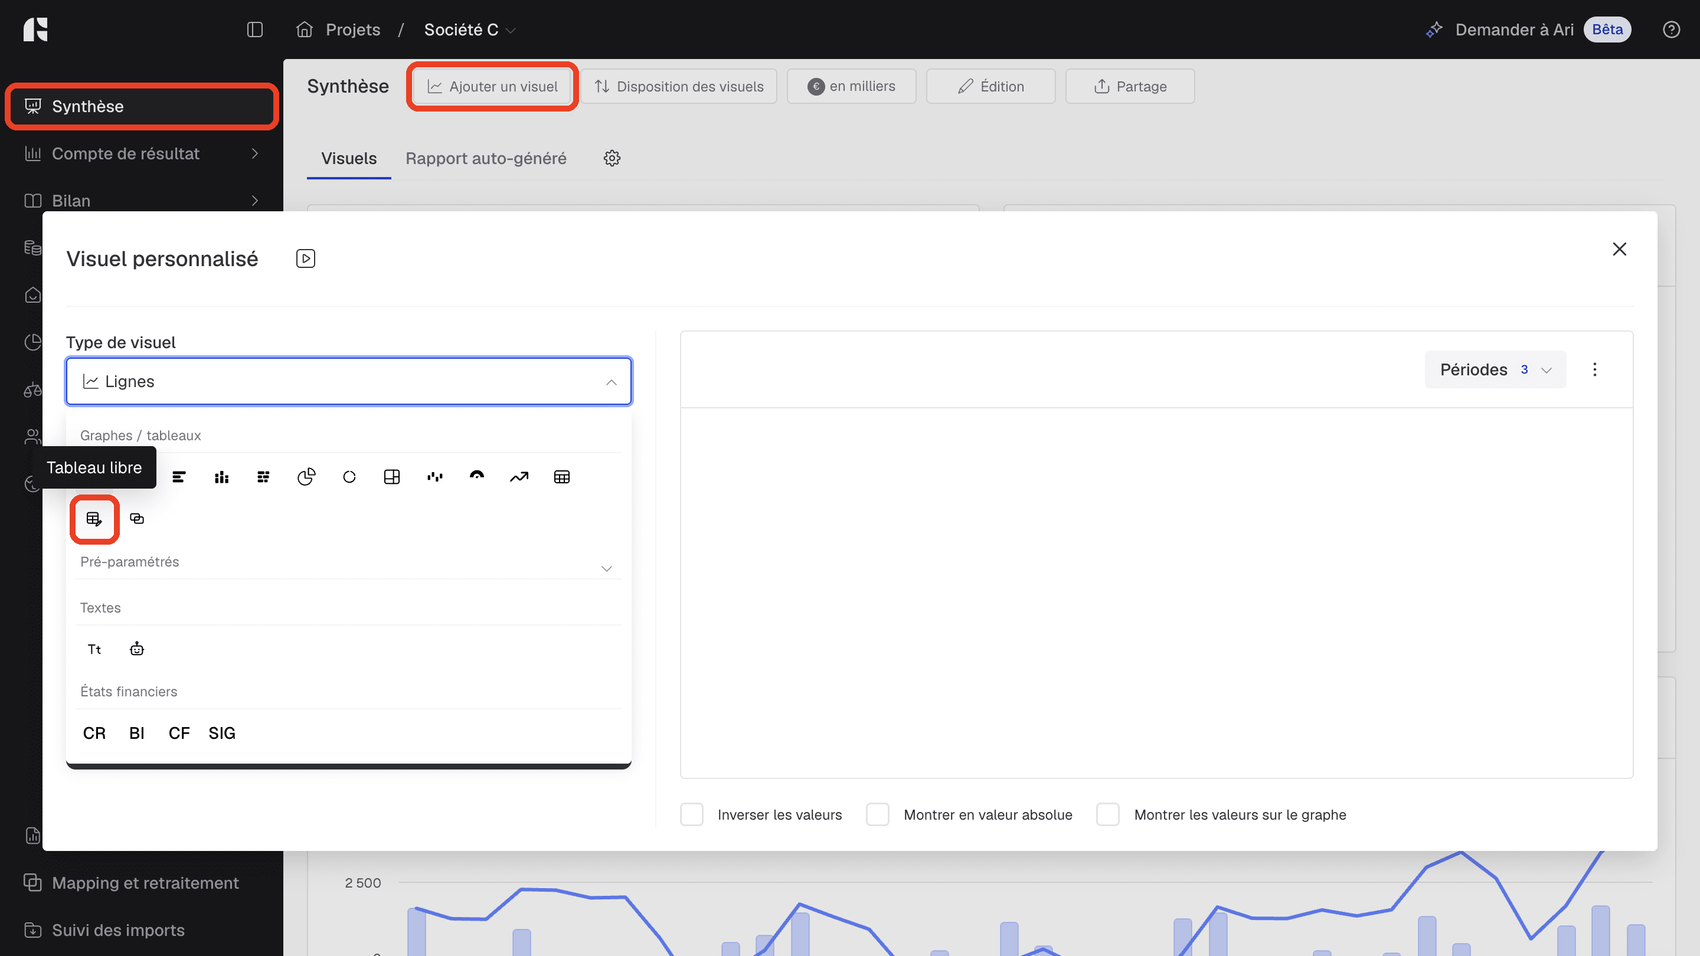Click Ajouter un visuel button

pyautogui.click(x=492, y=86)
